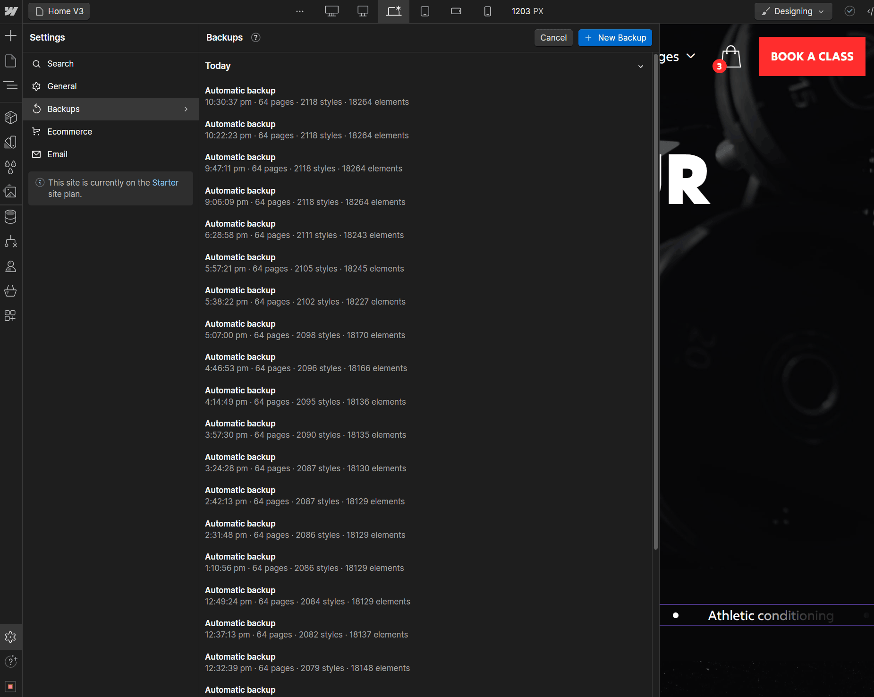Open the Help question icon in sidebar
Screen dimensions: 874x697
[x=11, y=662]
